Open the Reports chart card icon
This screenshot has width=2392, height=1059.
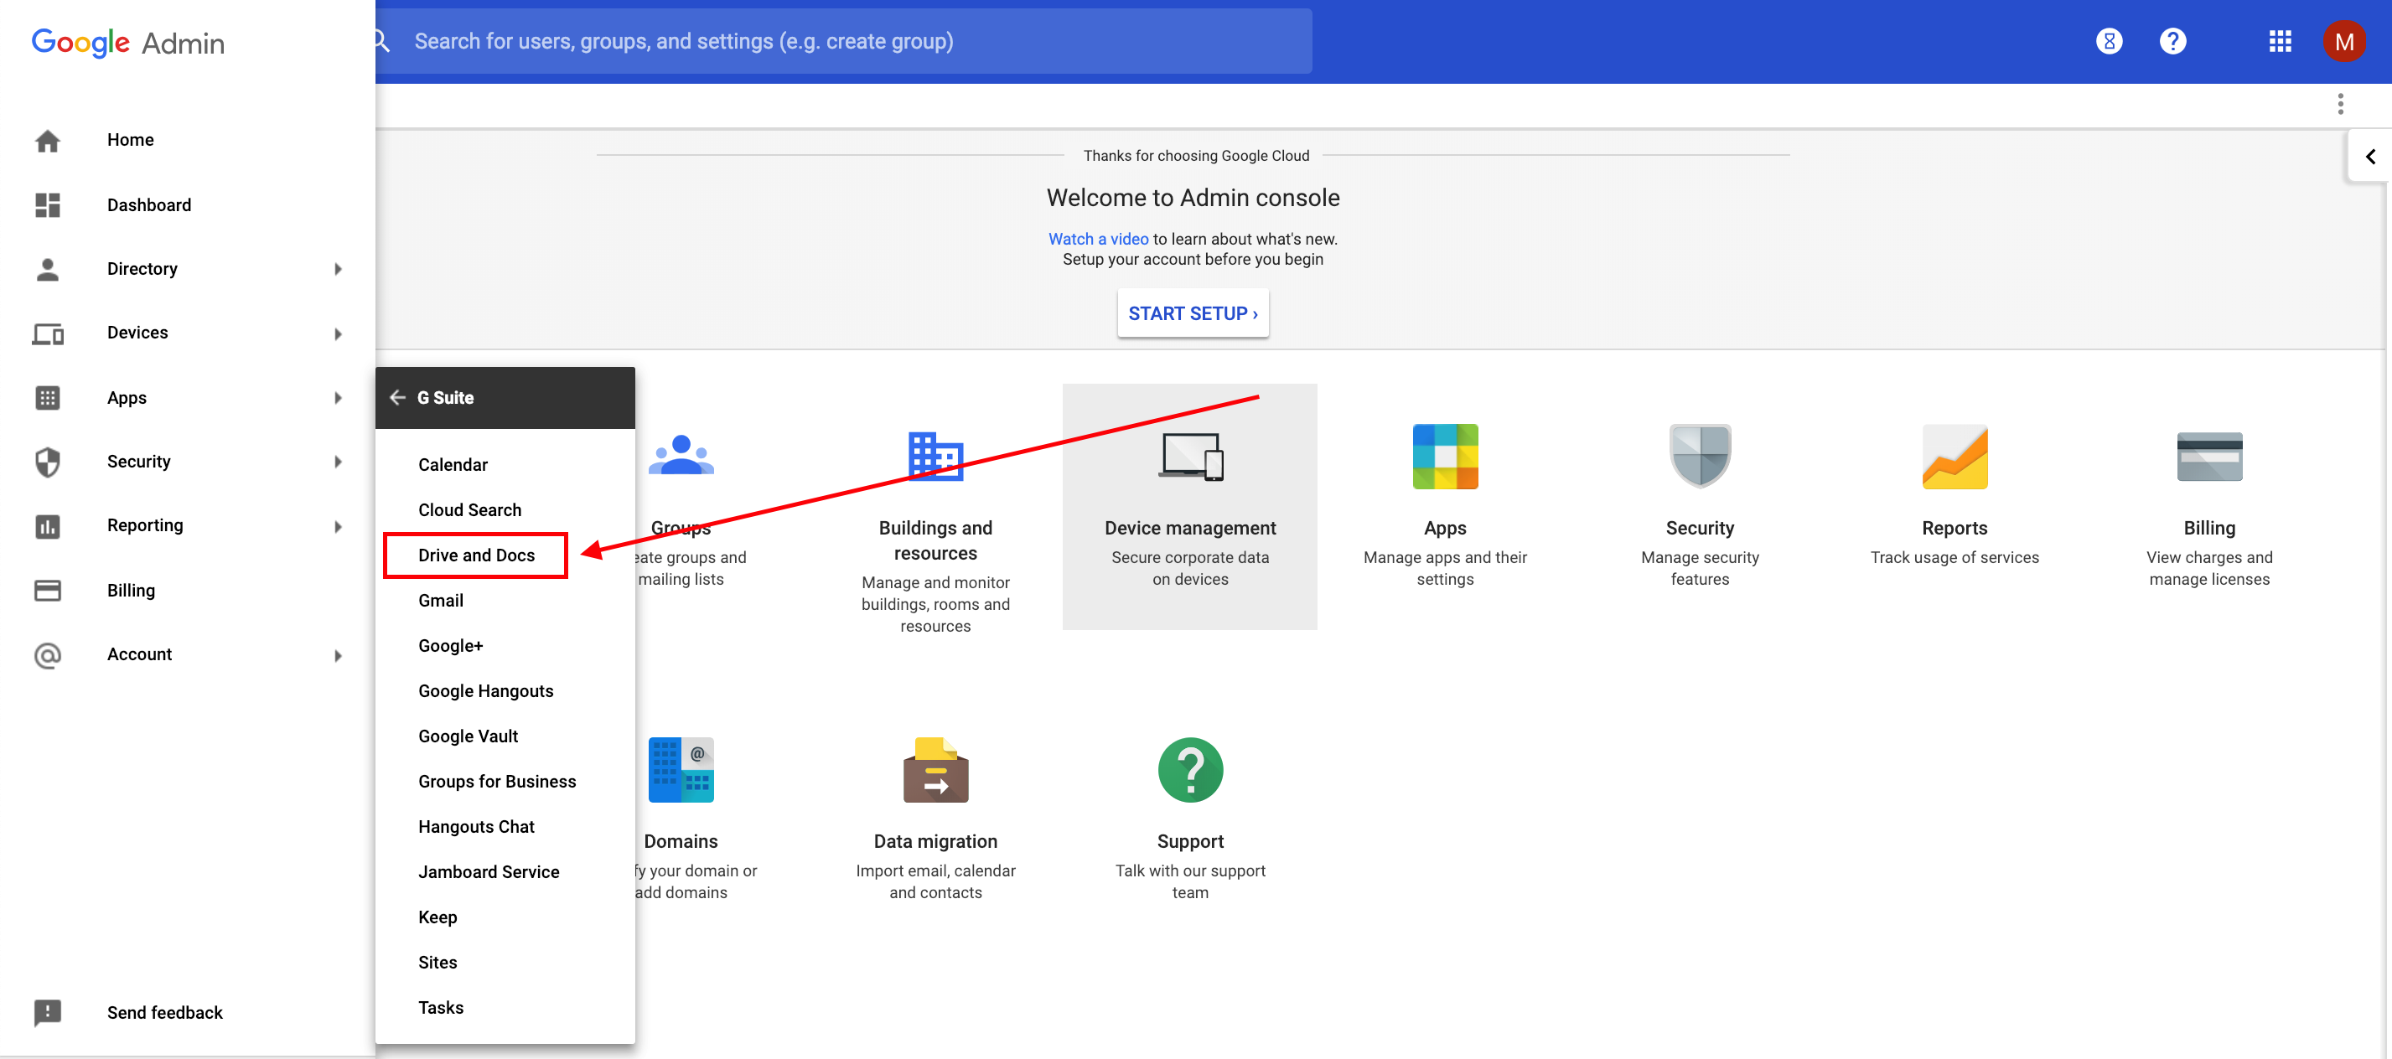click(x=1954, y=456)
